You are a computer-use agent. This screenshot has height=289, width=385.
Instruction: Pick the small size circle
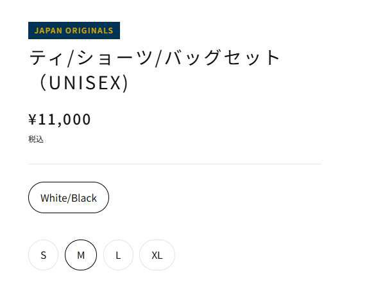click(x=43, y=255)
